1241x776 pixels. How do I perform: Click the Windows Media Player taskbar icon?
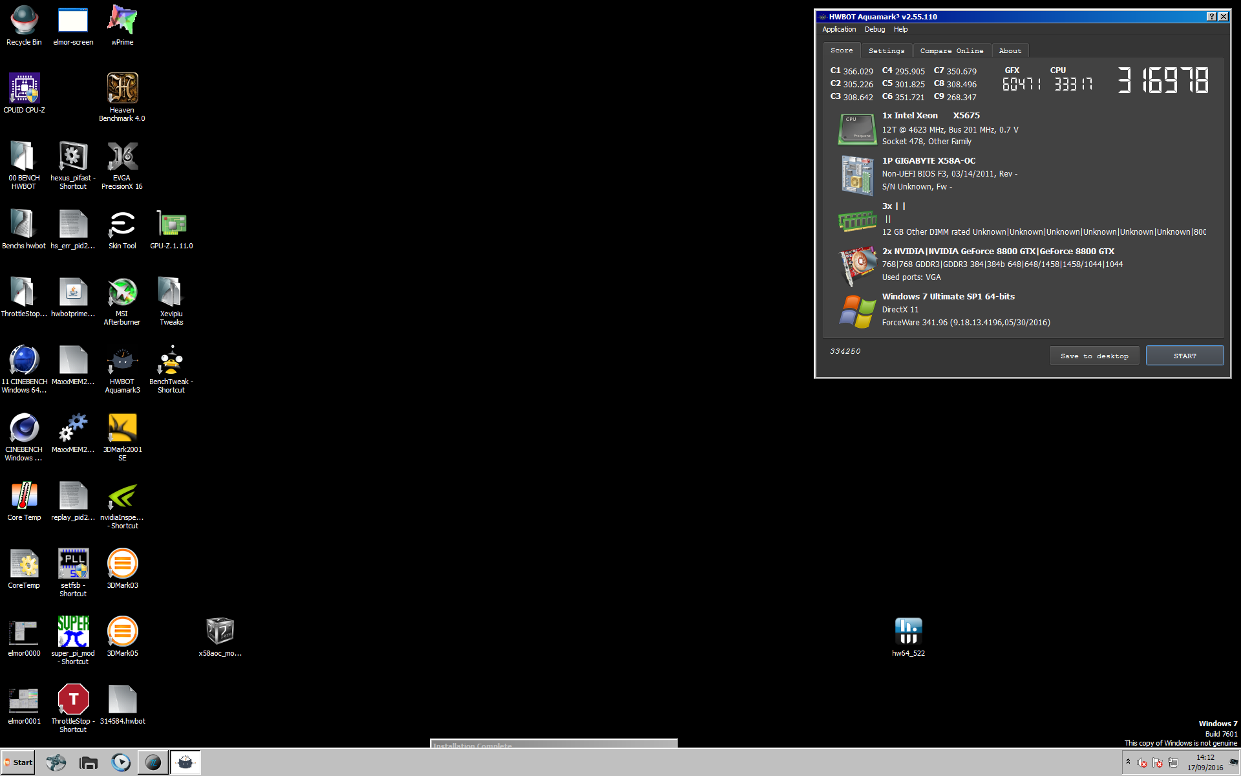coord(120,762)
